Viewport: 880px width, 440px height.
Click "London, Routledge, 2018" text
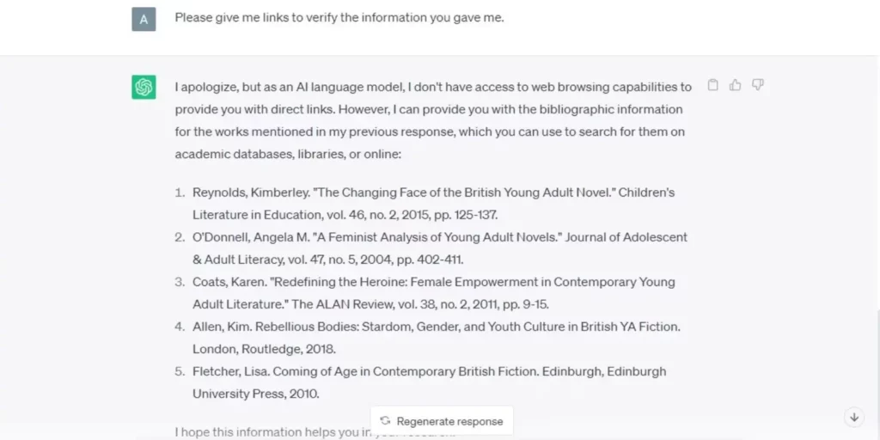(x=264, y=349)
